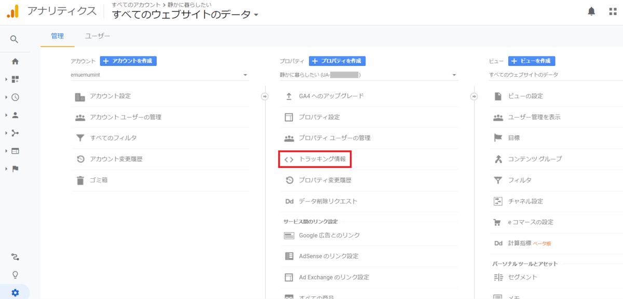Open the search icon in left sidebar
623x299 pixels.
coord(15,39)
